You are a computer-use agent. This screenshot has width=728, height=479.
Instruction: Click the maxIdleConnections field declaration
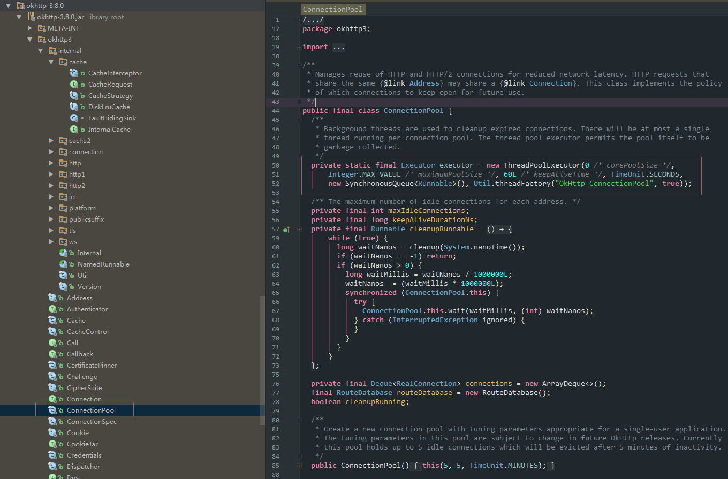tap(427, 210)
